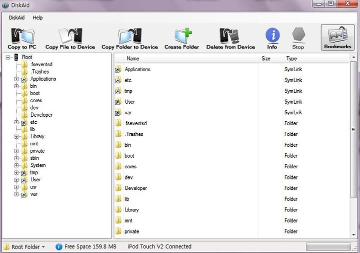
Task: Select .Trashes in the tree
Action: (x=39, y=72)
